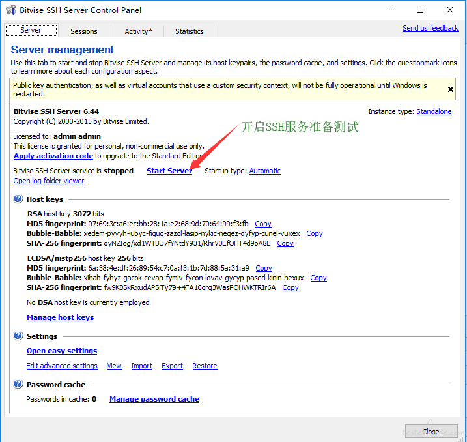Viewport: 467px width, 442px height.
Task: Click the Host keys help questionmark icon
Action: pos(18,199)
